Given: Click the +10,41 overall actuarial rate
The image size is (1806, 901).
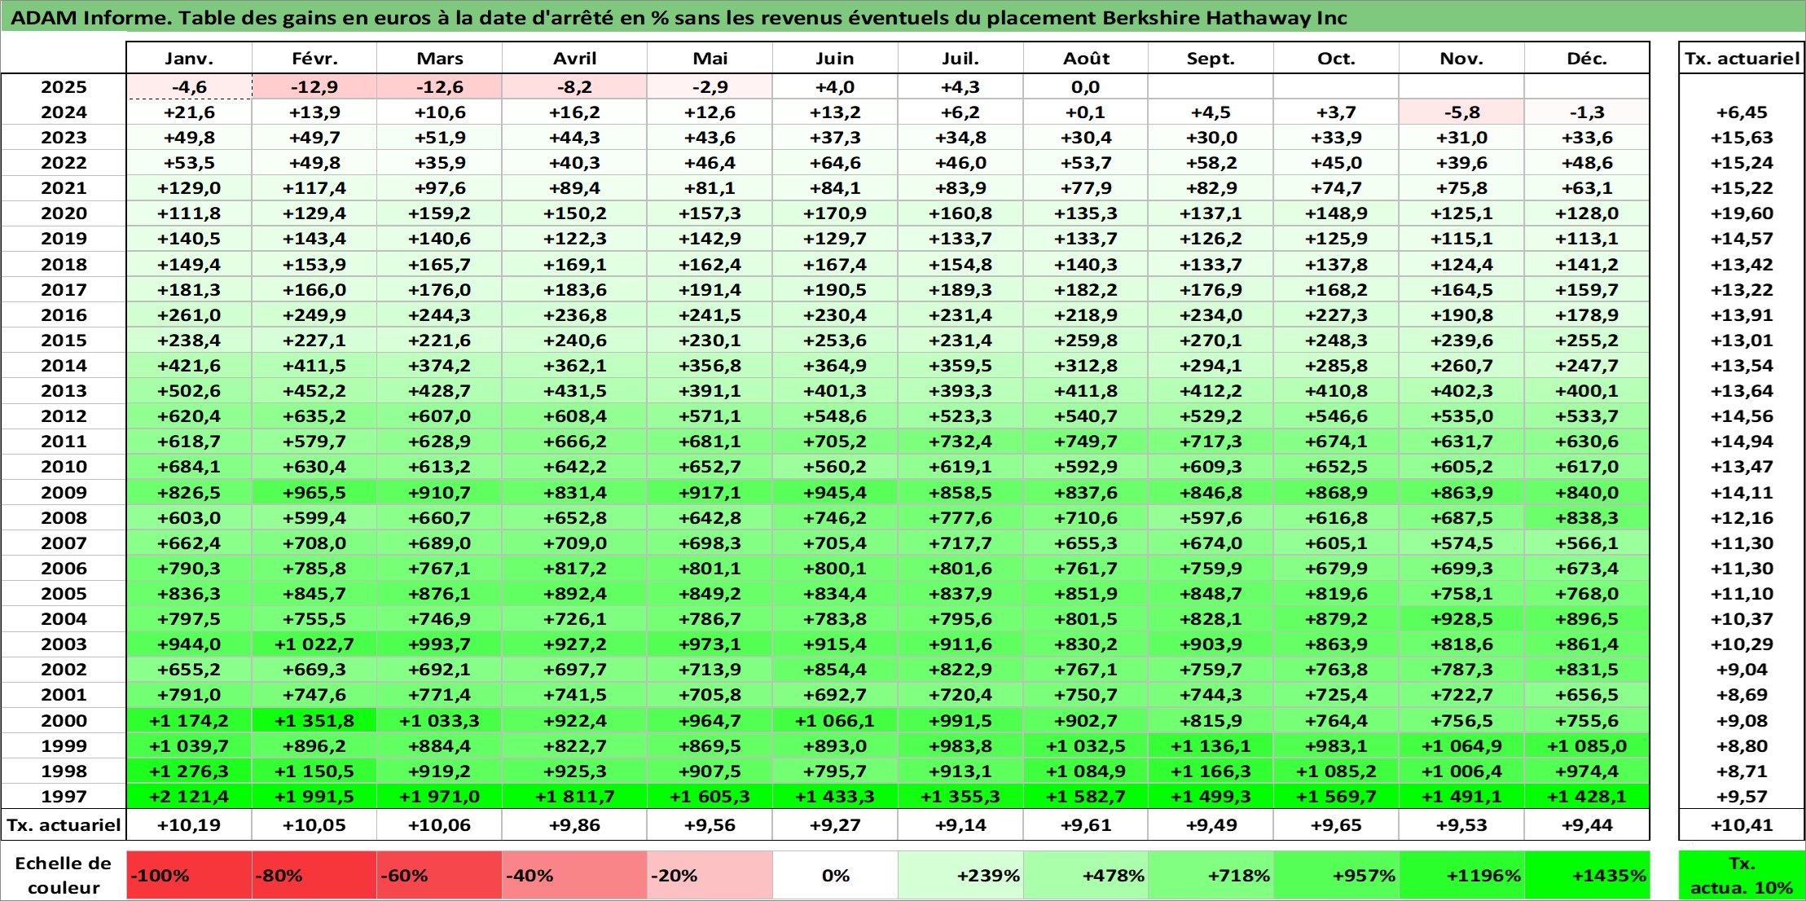Looking at the screenshot, I should coord(1742,825).
